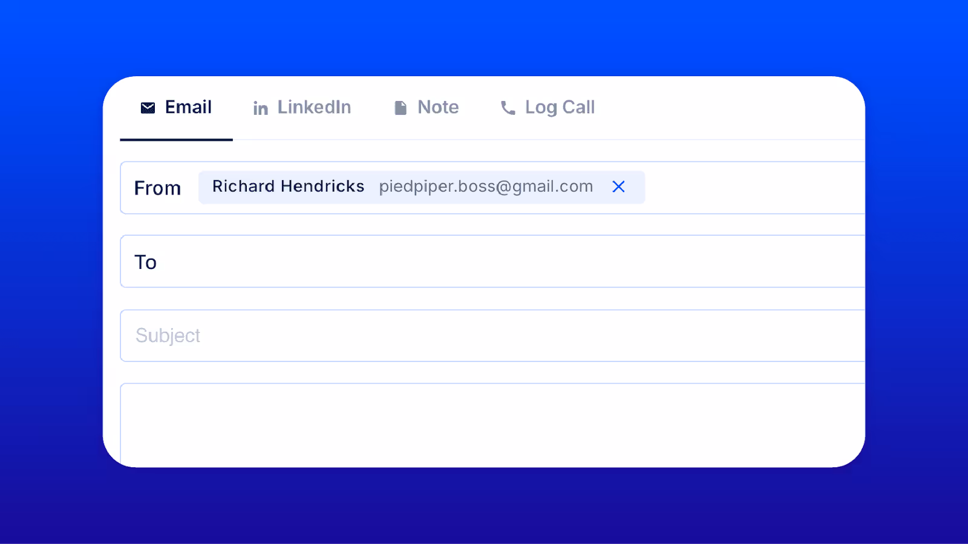Click the LinkedIn "in" logo icon
Screen dimensions: 968x544
click(x=261, y=108)
